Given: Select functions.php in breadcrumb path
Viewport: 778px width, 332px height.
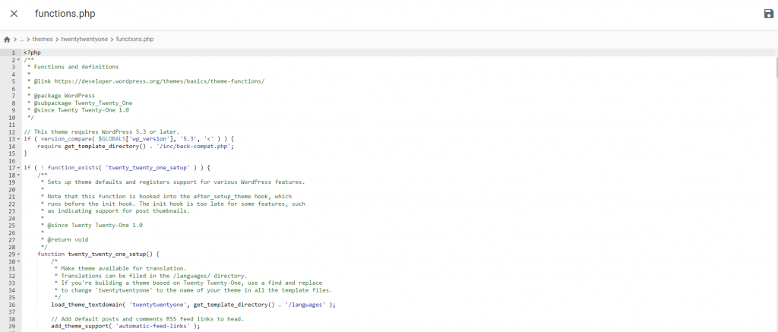Looking at the screenshot, I should tap(135, 39).
